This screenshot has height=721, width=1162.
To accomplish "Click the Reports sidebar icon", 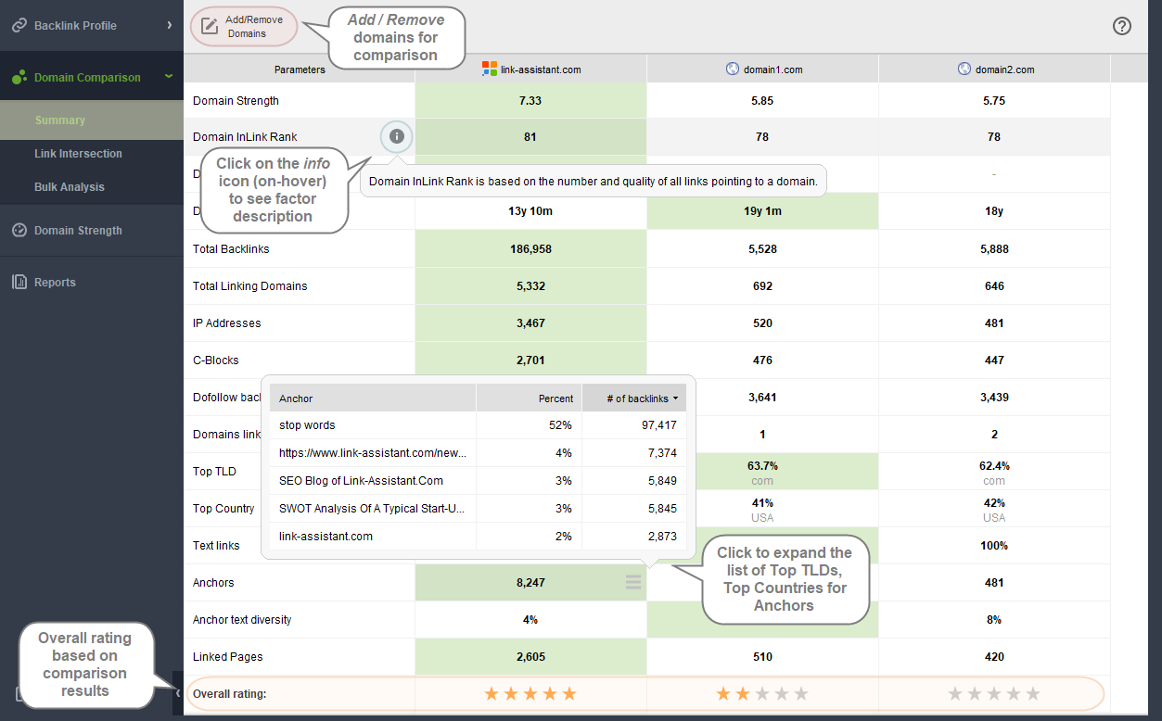I will click(19, 283).
